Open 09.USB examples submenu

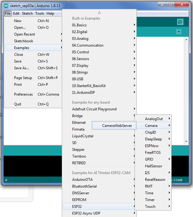pos(99,79)
